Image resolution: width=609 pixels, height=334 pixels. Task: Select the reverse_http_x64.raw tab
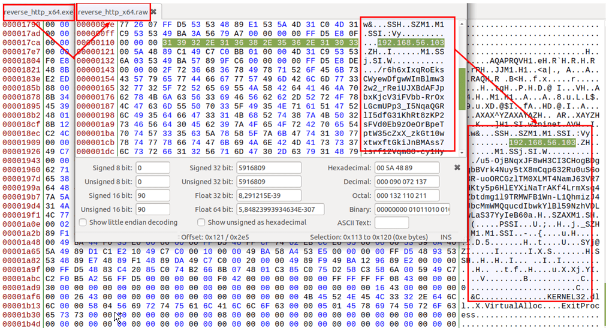pos(113,12)
